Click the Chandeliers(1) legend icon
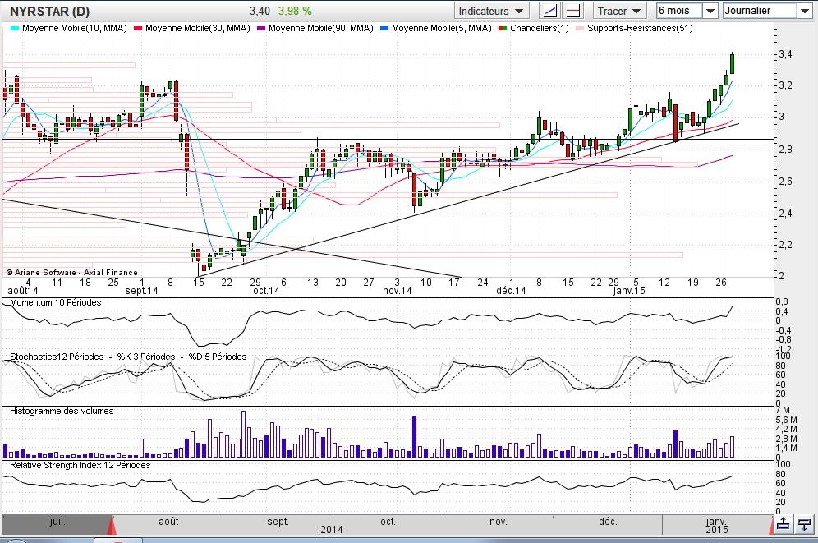This screenshot has width=818, height=543. (503, 28)
